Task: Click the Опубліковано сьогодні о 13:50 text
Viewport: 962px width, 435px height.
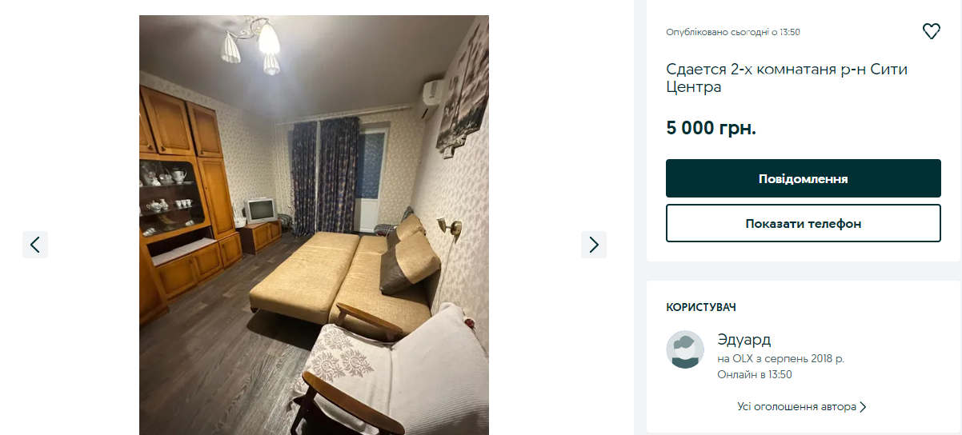Action: pyautogui.click(x=733, y=32)
